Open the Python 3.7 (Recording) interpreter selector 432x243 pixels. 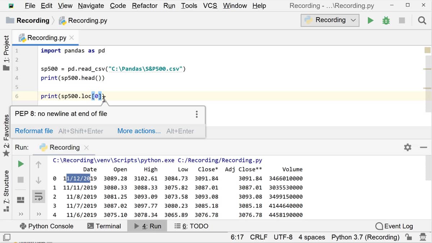point(365,237)
